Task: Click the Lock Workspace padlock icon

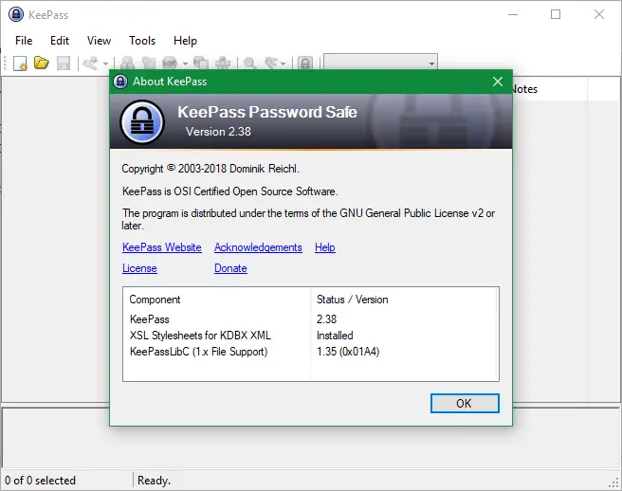Action: tap(305, 64)
